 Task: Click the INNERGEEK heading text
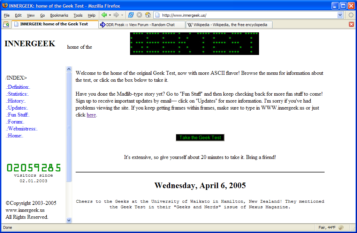point(30,43)
